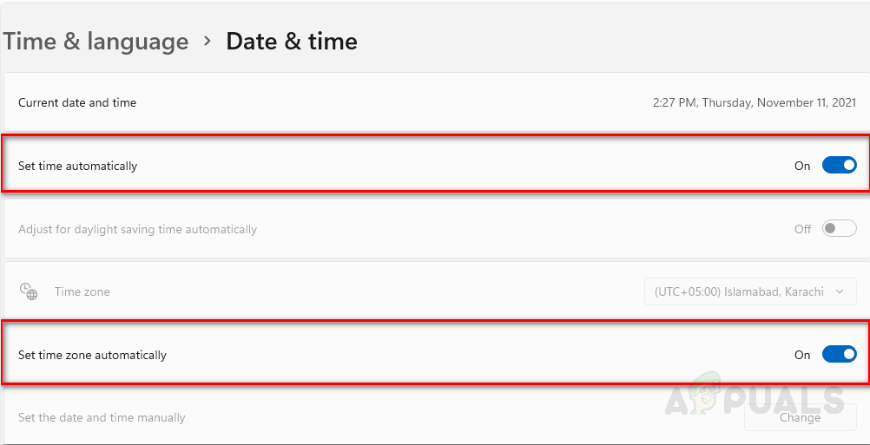Turn off Set time automatically switch
This screenshot has width=870, height=445.
[839, 166]
